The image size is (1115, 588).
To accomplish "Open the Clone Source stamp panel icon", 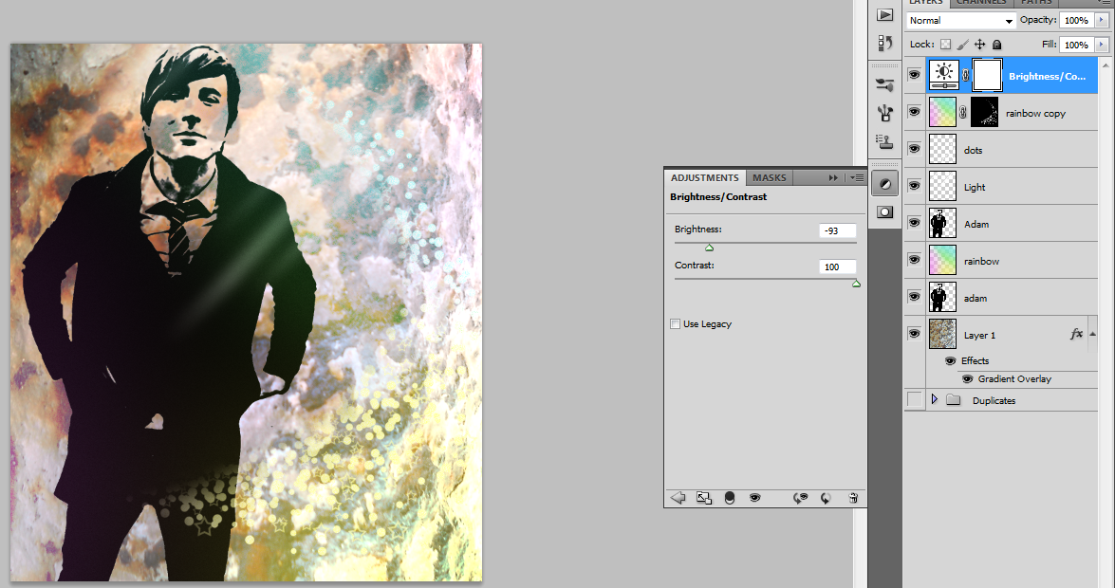I will click(884, 141).
